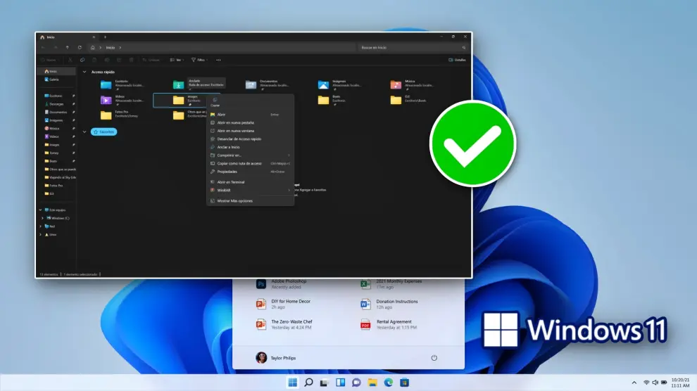Open the Música folder icon in Acceso rápido
697x391 pixels.
tap(396, 85)
